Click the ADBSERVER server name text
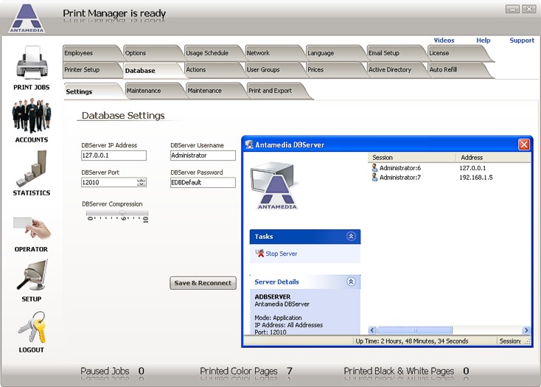 273,296
